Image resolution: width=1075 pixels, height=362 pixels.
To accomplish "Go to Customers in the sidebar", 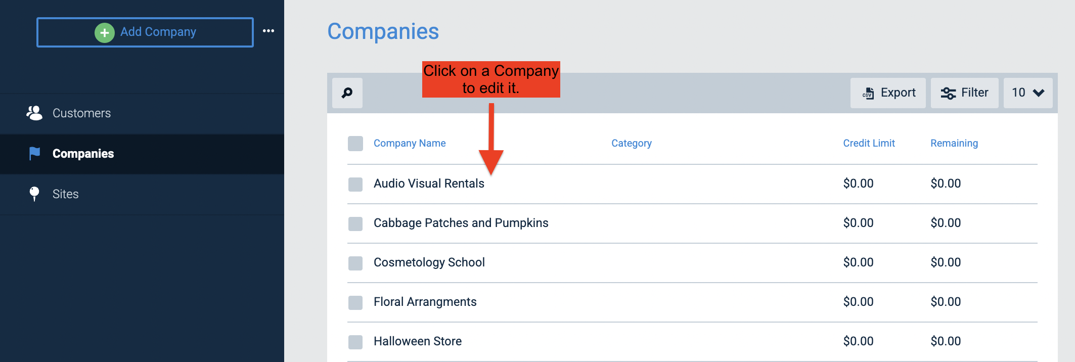I will pyautogui.click(x=142, y=113).
